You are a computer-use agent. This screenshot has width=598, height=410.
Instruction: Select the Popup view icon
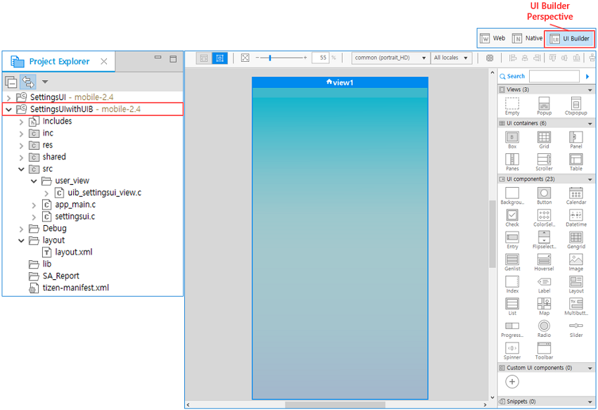pyautogui.click(x=544, y=104)
